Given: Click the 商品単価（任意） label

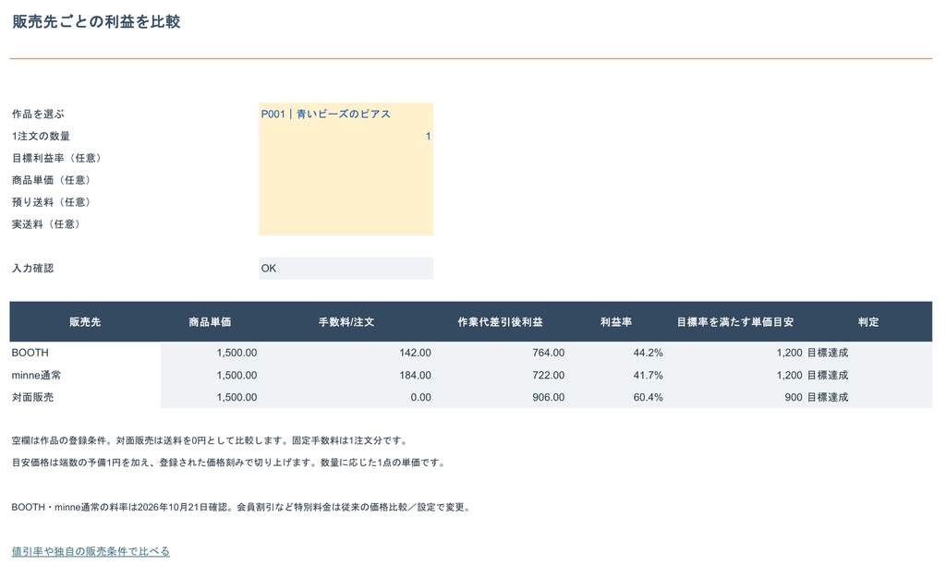Looking at the screenshot, I should (53, 180).
